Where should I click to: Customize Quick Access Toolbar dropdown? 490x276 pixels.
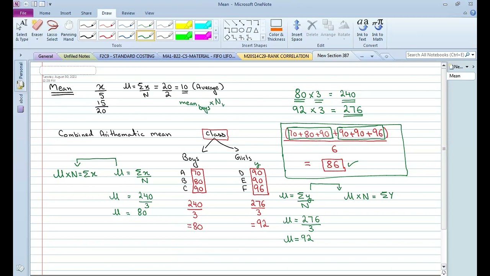pos(50,4)
